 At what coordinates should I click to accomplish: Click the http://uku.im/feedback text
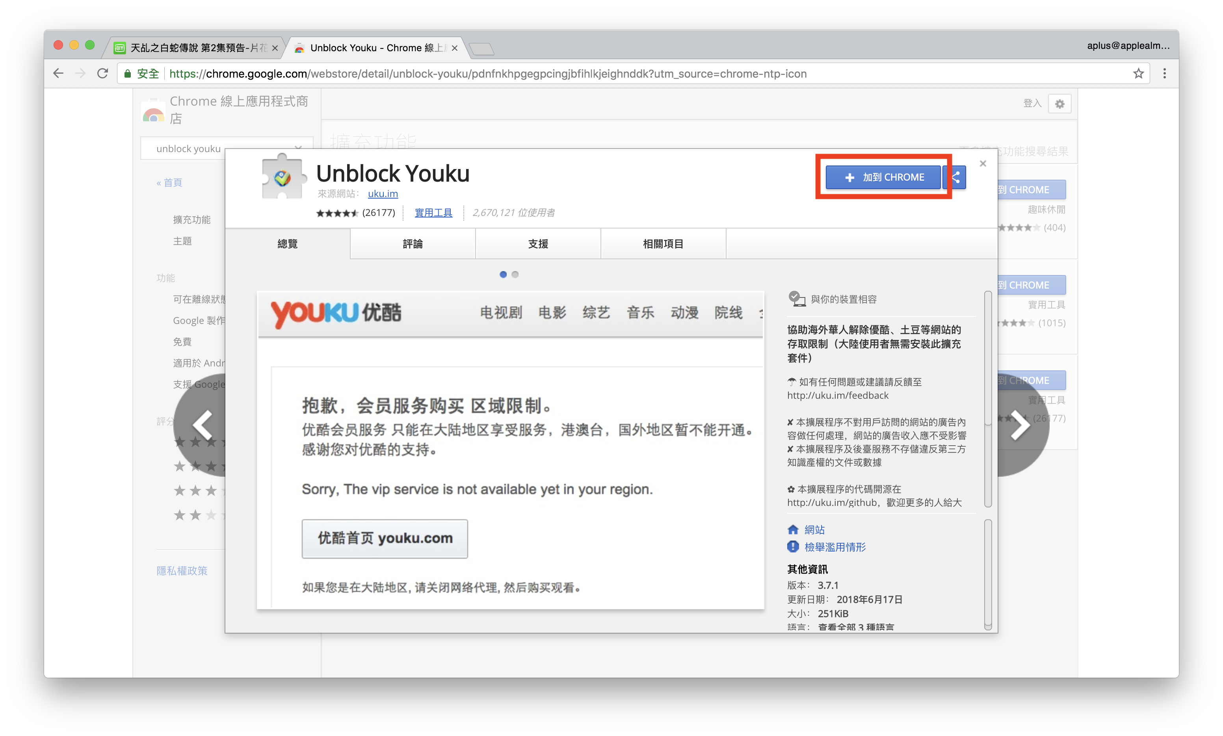tap(838, 395)
